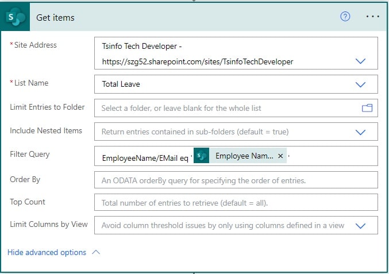Viewport: 389px width, 274px height.
Task: Click the Order By label
Action: [x=25, y=180]
